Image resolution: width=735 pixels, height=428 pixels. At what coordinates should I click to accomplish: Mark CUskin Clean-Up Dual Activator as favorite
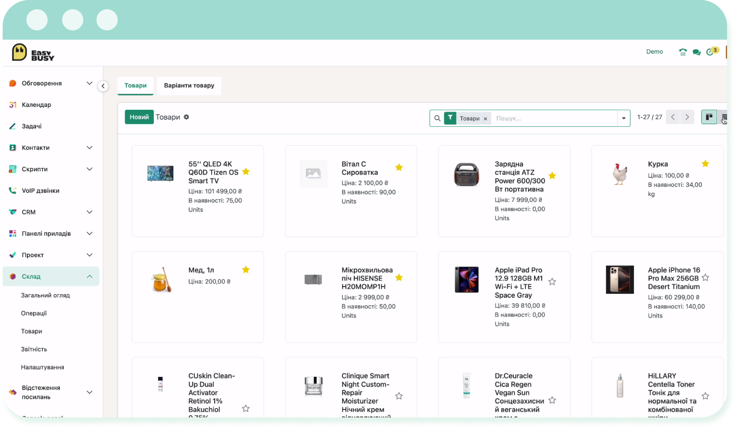click(246, 409)
